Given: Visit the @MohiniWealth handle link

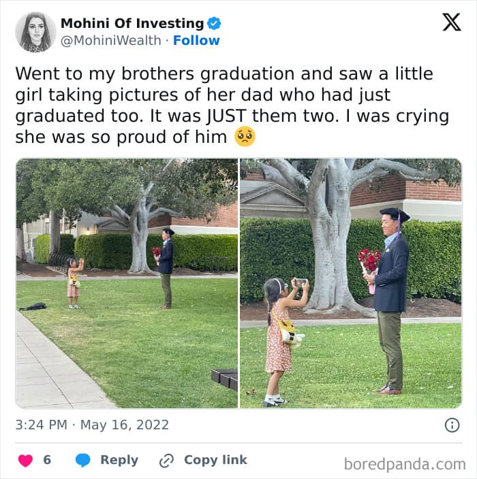Looking at the screenshot, I should [x=111, y=40].
